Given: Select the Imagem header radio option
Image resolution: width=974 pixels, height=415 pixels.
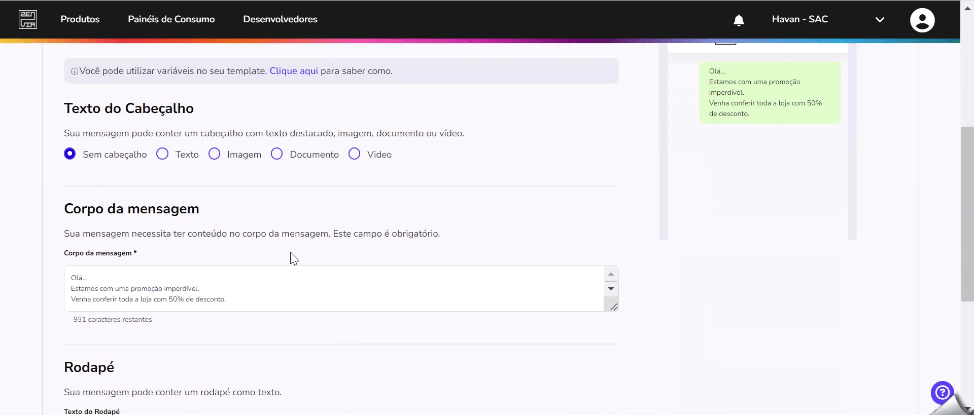Looking at the screenshot, I should click(x=214, y=154).
